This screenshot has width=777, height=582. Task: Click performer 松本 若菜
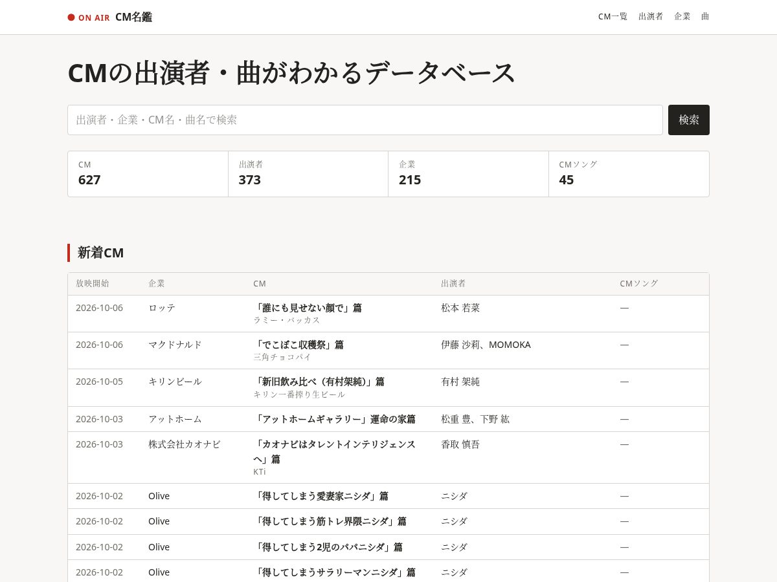click(460, 308)
